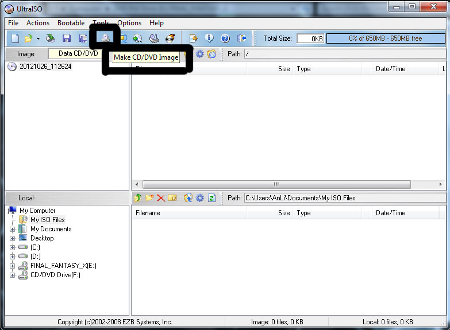Expand the (C:) drive node
The height and width of the screenshot is (330, 450).
(x=12, y=247)
